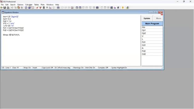This screenshot has width=194, height=109.
Task: Click the New Parametric Table icon
Action: click(x=58, y=8)
